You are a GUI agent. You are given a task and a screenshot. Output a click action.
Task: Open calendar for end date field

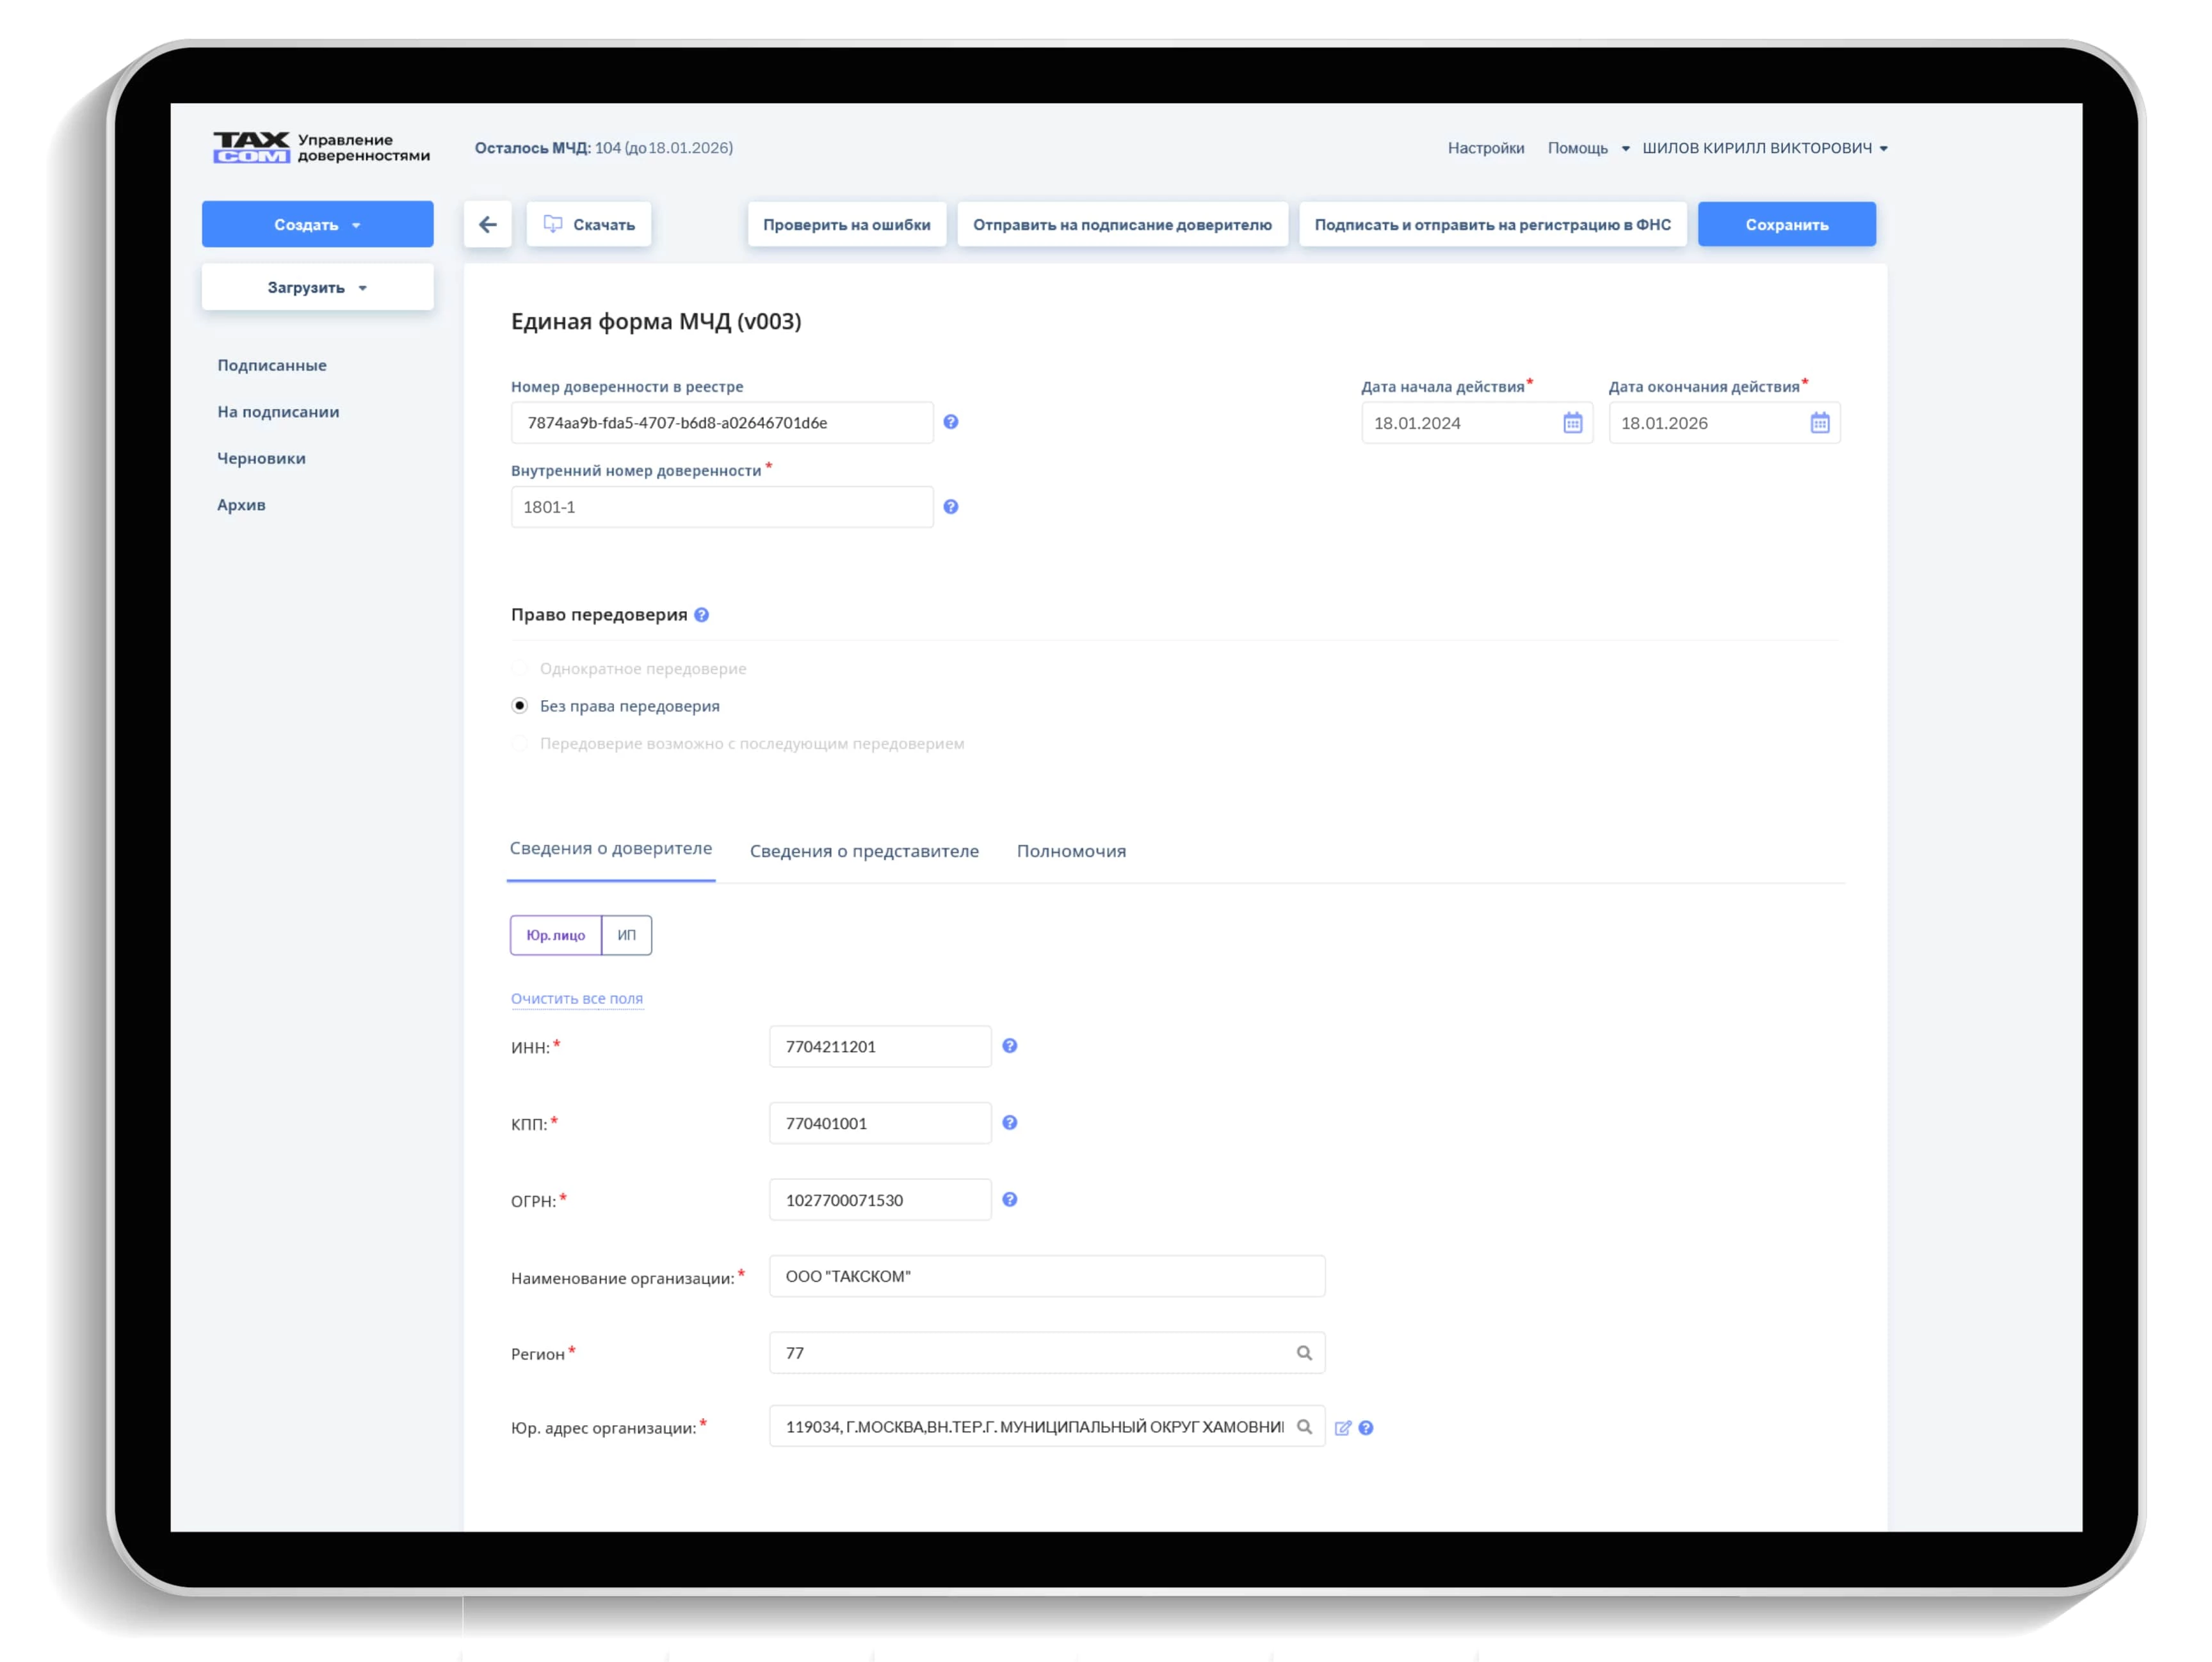coord(1819,423)
